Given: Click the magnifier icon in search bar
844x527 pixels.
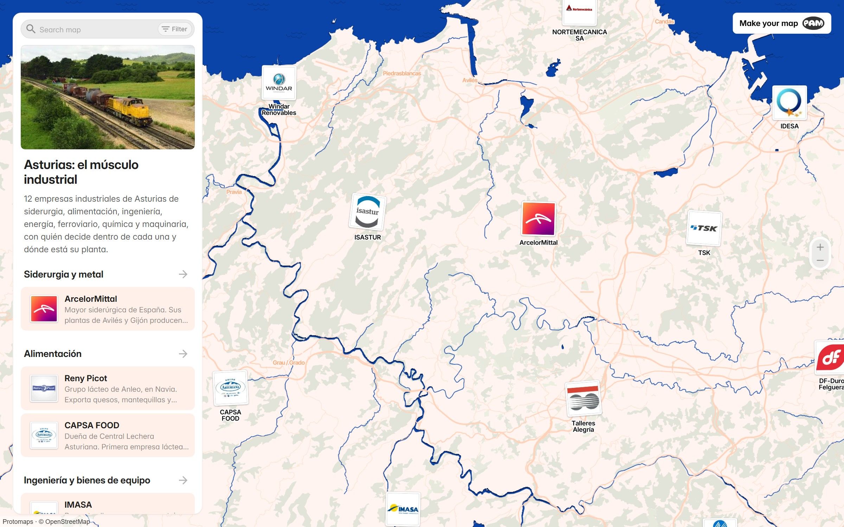Looking at the screenshot, I should coord(31,29).
